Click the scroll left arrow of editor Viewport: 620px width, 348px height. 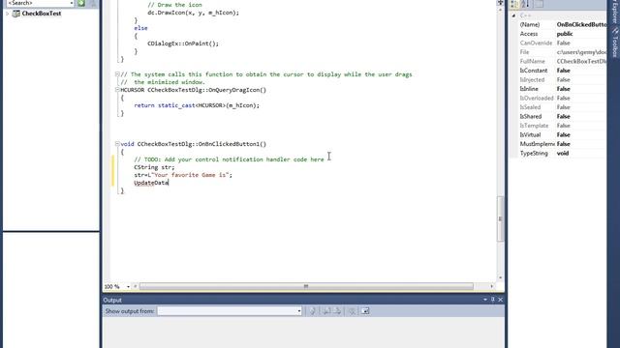click(x=135, y=287)
